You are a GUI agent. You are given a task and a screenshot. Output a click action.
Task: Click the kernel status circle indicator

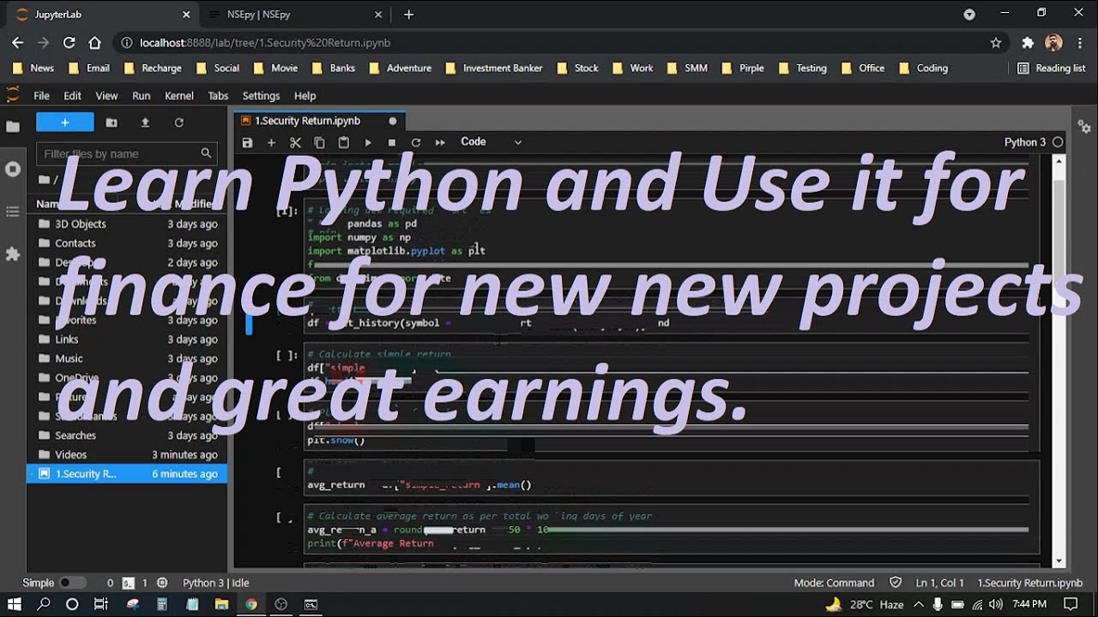1058,142
